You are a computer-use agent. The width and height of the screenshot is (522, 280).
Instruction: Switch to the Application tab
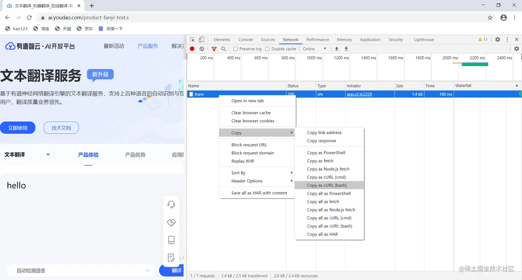[370, 40]
